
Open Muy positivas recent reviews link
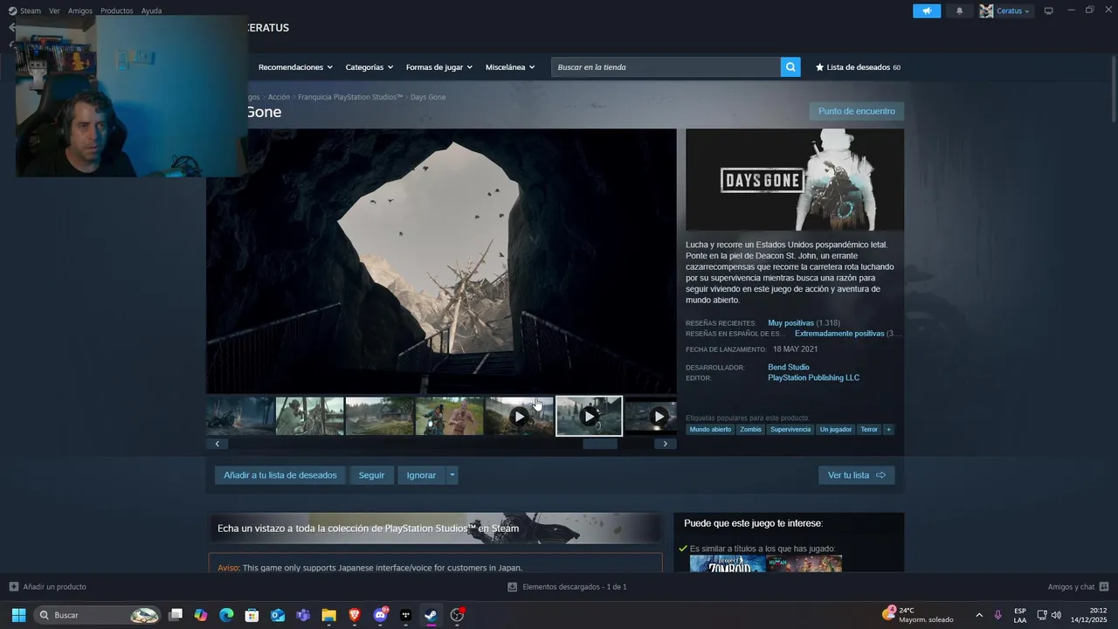click(790, 323)
